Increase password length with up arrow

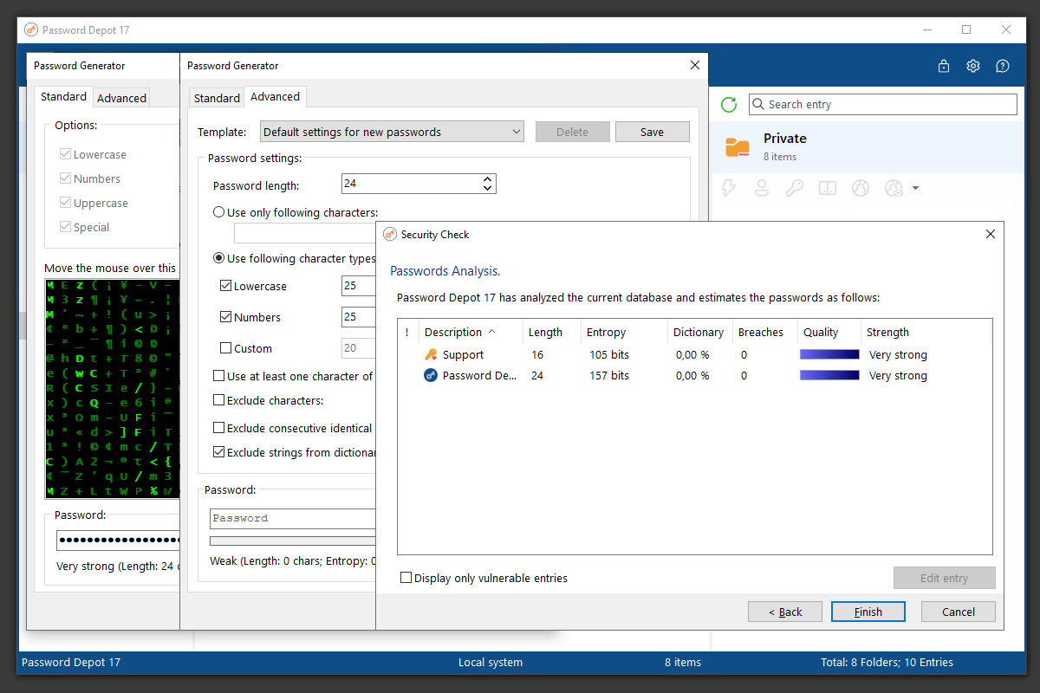[488, 178]
